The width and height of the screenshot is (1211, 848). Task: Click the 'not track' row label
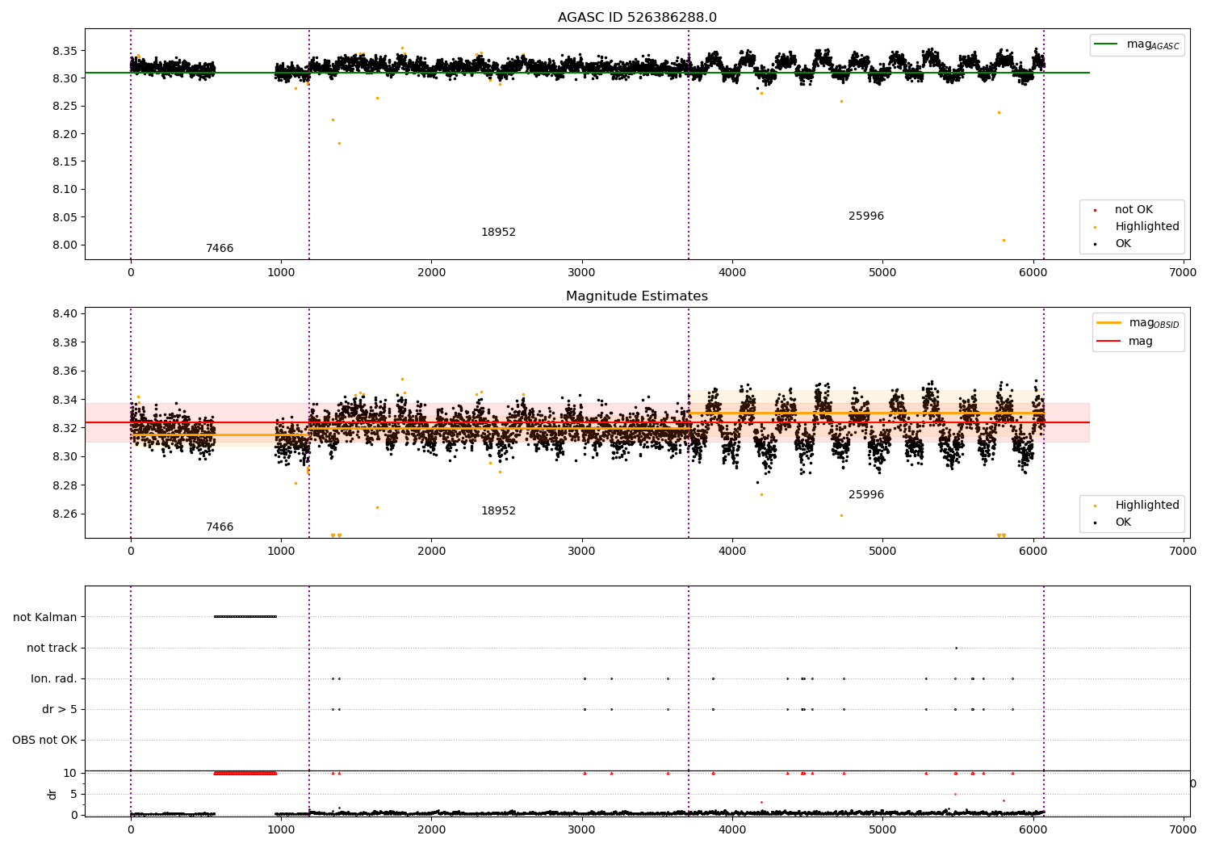coord(52,649)
